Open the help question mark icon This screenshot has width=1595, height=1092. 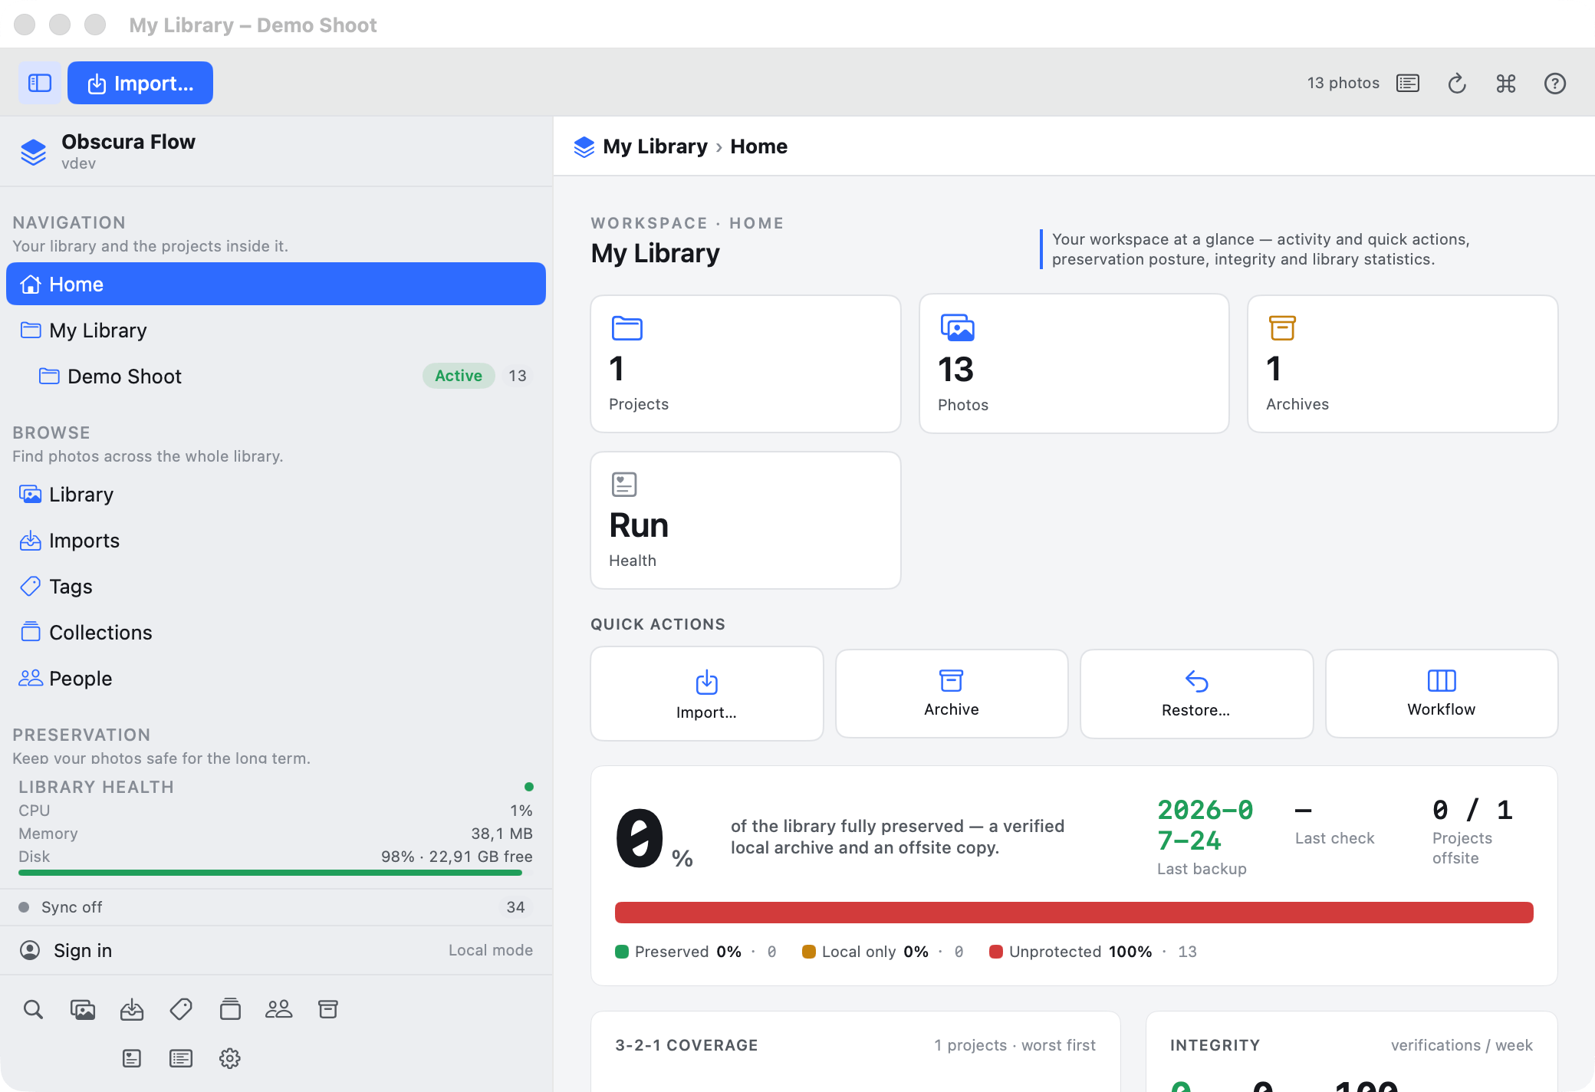(1555, 83)
